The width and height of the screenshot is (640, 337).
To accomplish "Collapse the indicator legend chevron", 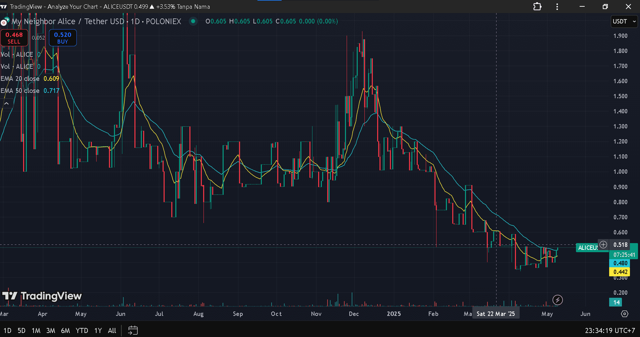I will tap(7, 104).
